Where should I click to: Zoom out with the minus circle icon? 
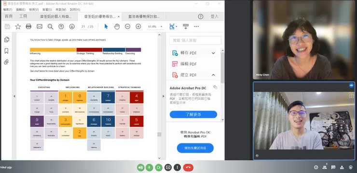click(127, 26)
